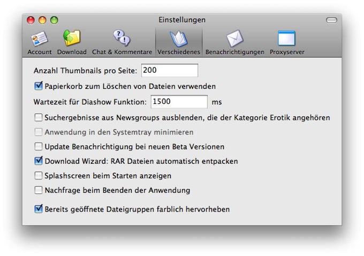Click the yellow minimize window button

coord(42,20)
